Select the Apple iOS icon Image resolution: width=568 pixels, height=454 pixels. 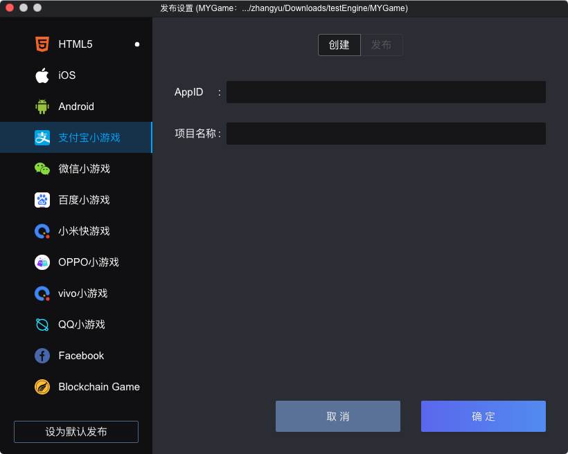pos(42,75)
